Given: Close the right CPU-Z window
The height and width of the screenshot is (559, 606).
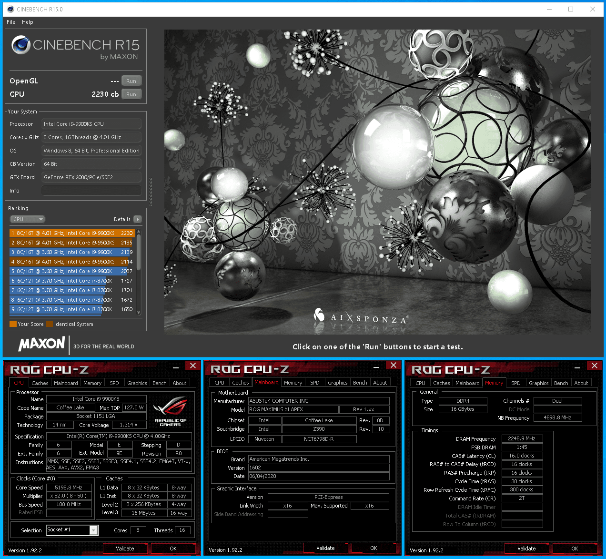Looking at the screenshot, I should coord(594,366).
